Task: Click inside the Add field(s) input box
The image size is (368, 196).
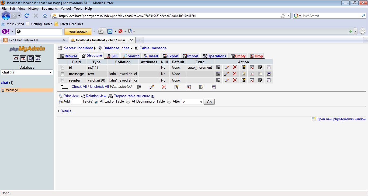Action: point(76,102)
